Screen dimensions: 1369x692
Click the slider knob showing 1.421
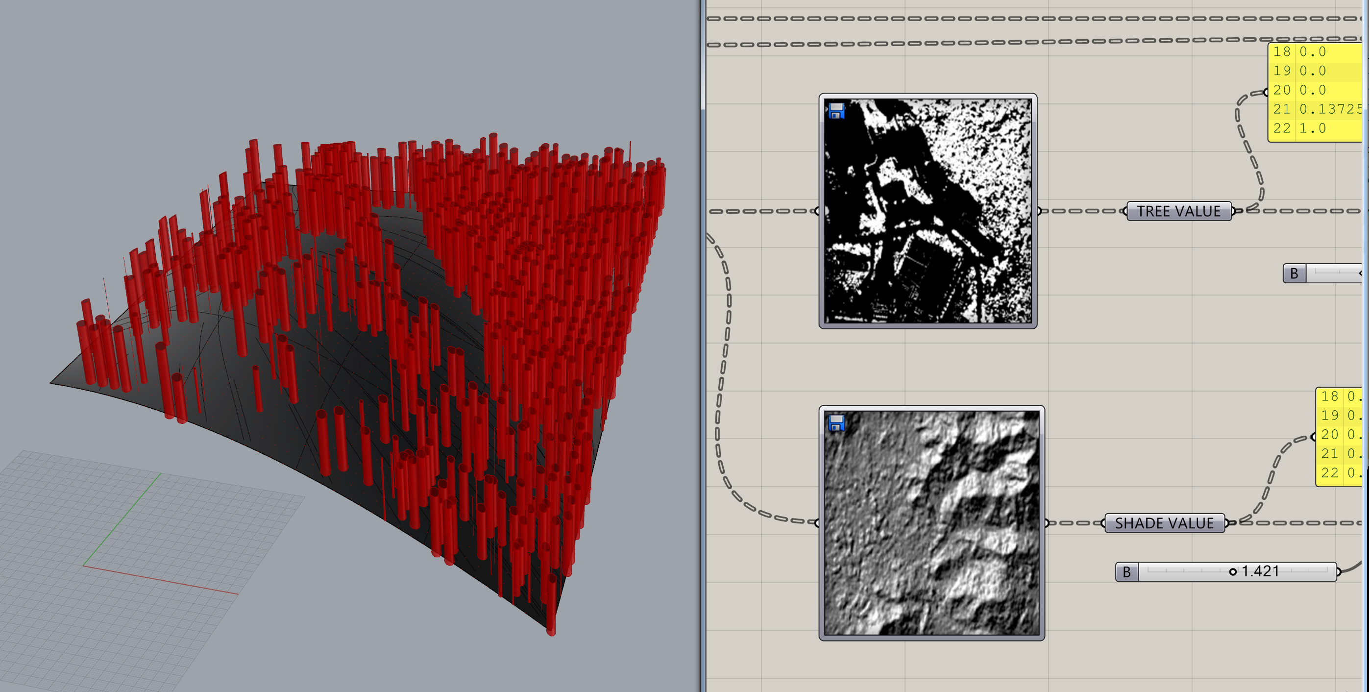(1233, 572)
